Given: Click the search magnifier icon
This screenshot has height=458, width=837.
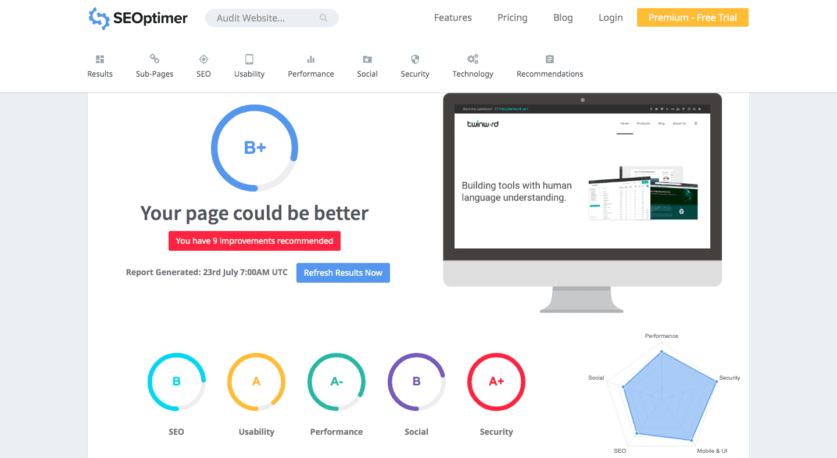Looking at the screenshot, I should tap(323, 18).
